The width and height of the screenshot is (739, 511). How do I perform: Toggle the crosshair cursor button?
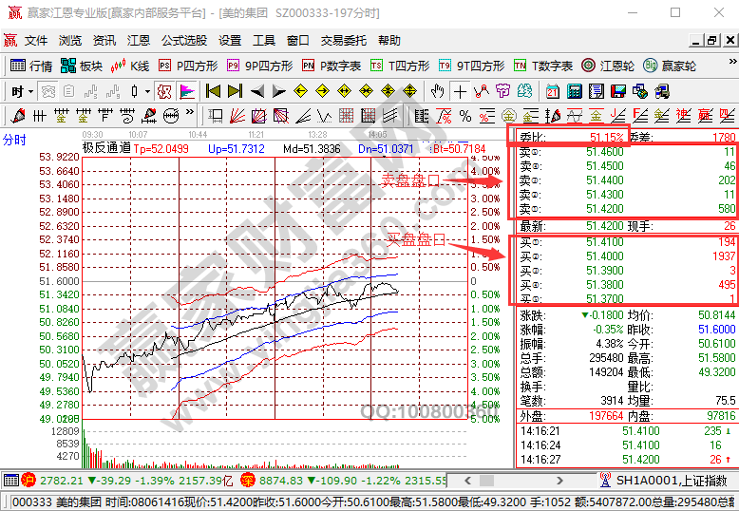[461, 91]
